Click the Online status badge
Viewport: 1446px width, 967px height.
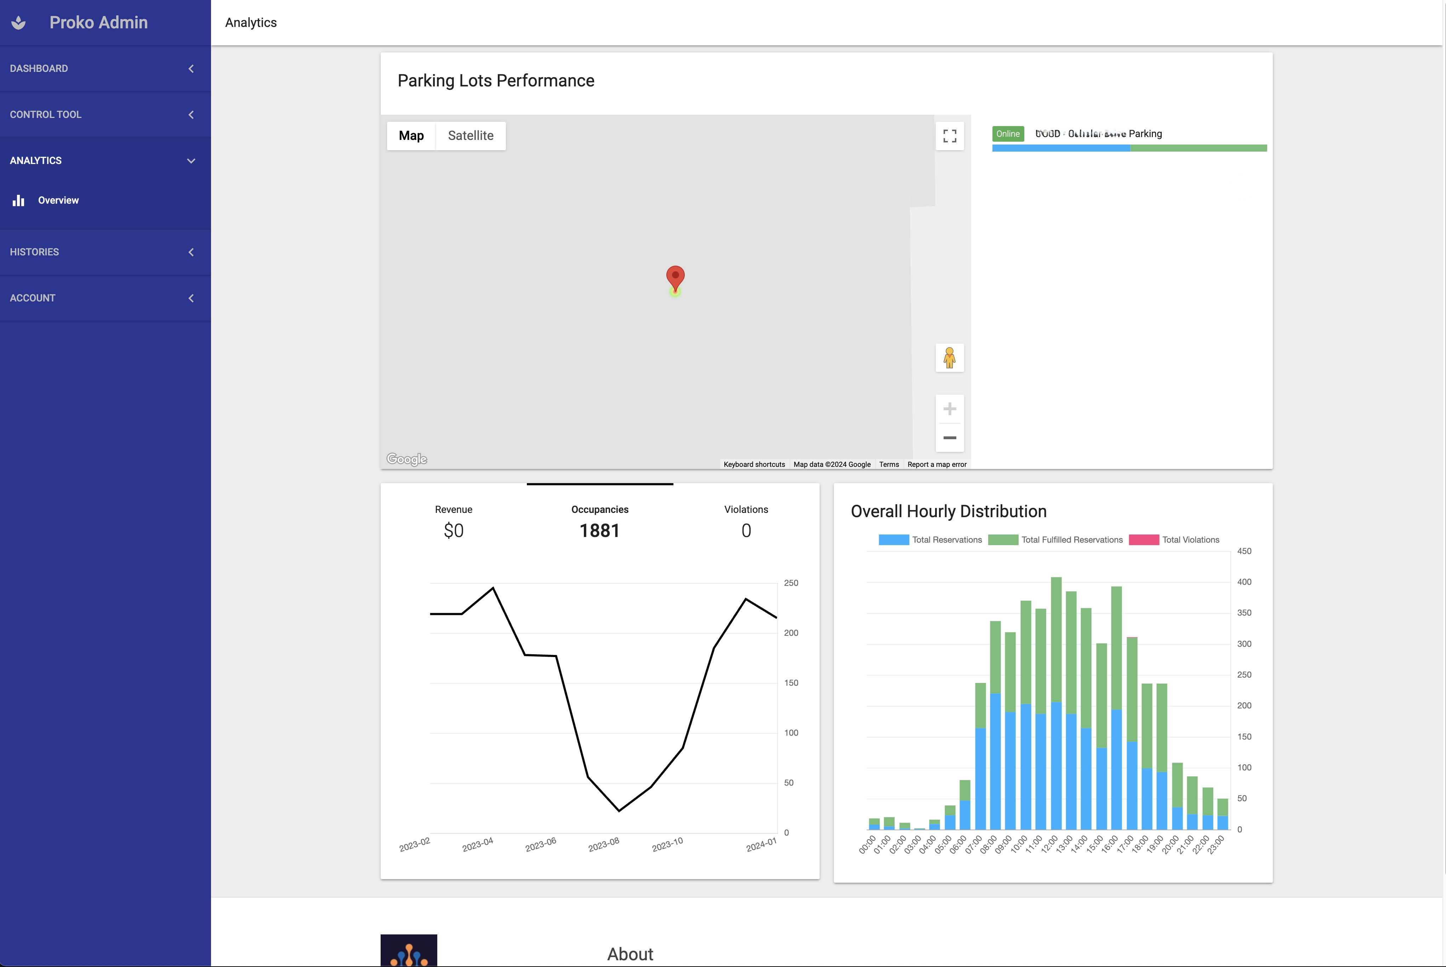[x=1008, y=134]
